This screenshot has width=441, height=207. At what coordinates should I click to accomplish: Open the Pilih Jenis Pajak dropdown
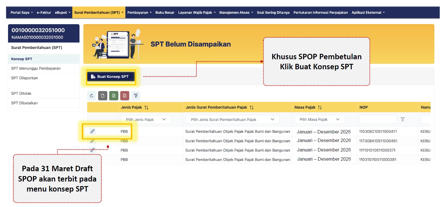click(x=146, y=120)
